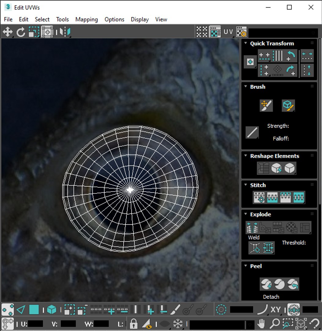The width and height of the screenshot is (322, 331).
Task: Collapse the Explode rollout
Action: click(245, 214)
